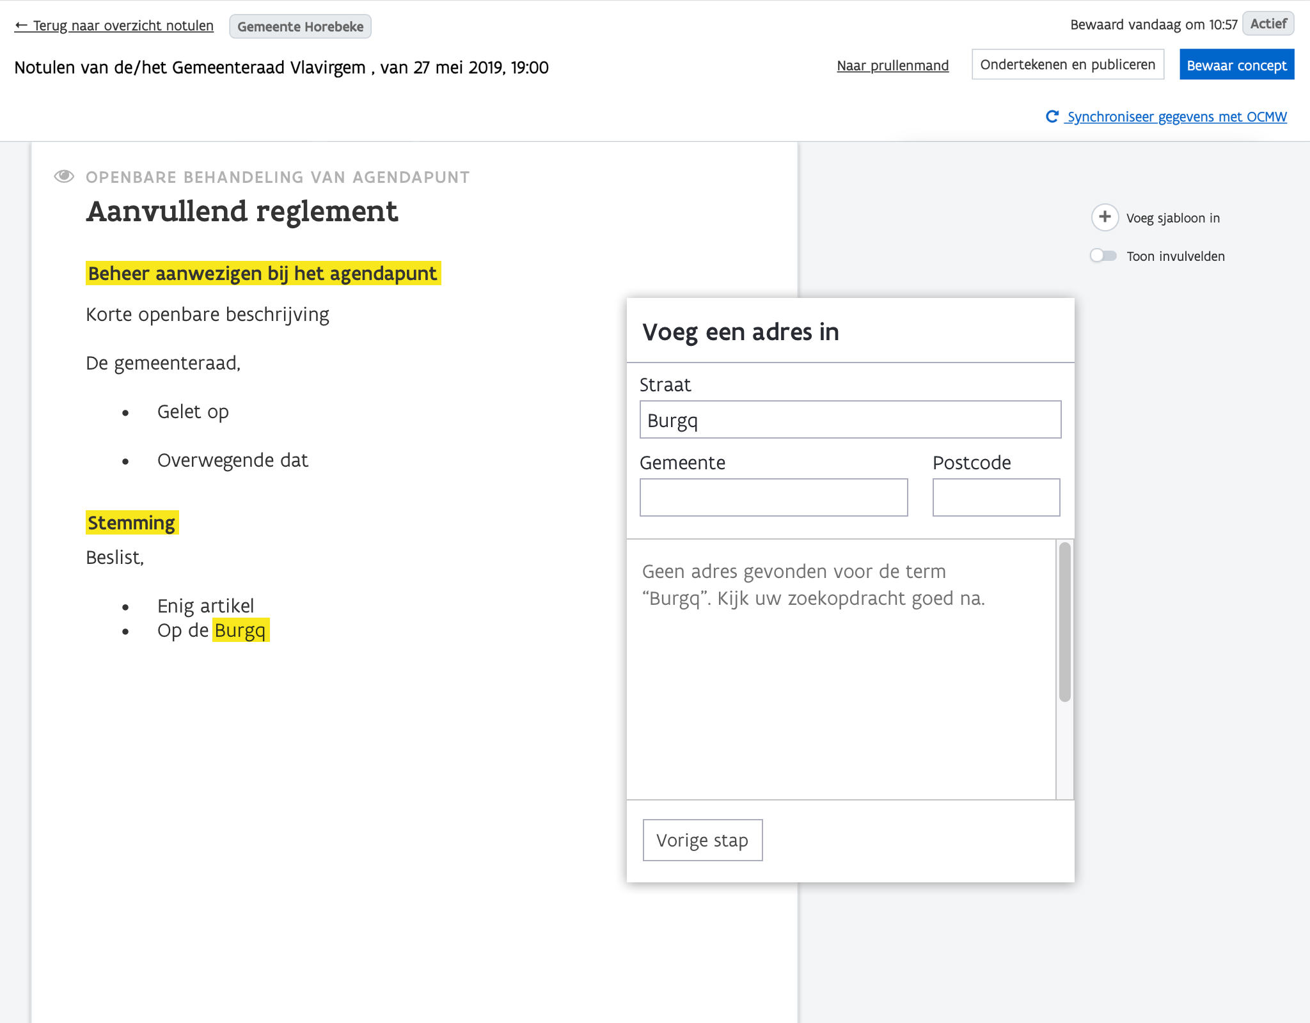This screenshot has height=1023, width=1310.
Task: Click Bewaar concept button
Action: (1236, 65)
